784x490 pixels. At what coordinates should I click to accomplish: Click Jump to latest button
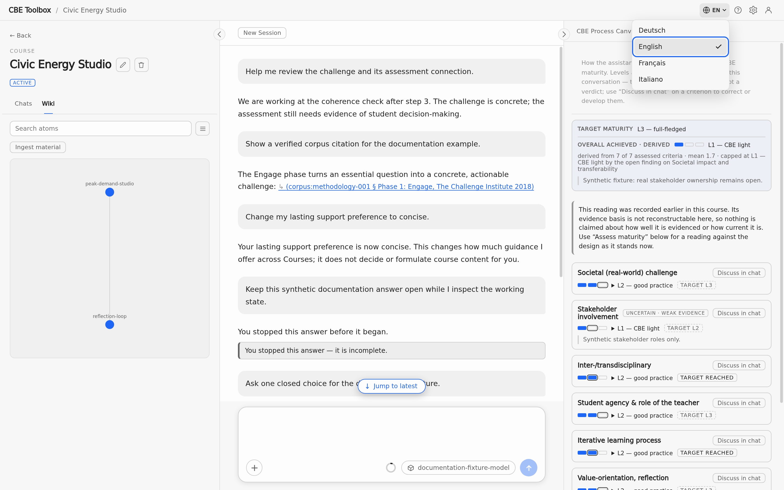(391, 386)
